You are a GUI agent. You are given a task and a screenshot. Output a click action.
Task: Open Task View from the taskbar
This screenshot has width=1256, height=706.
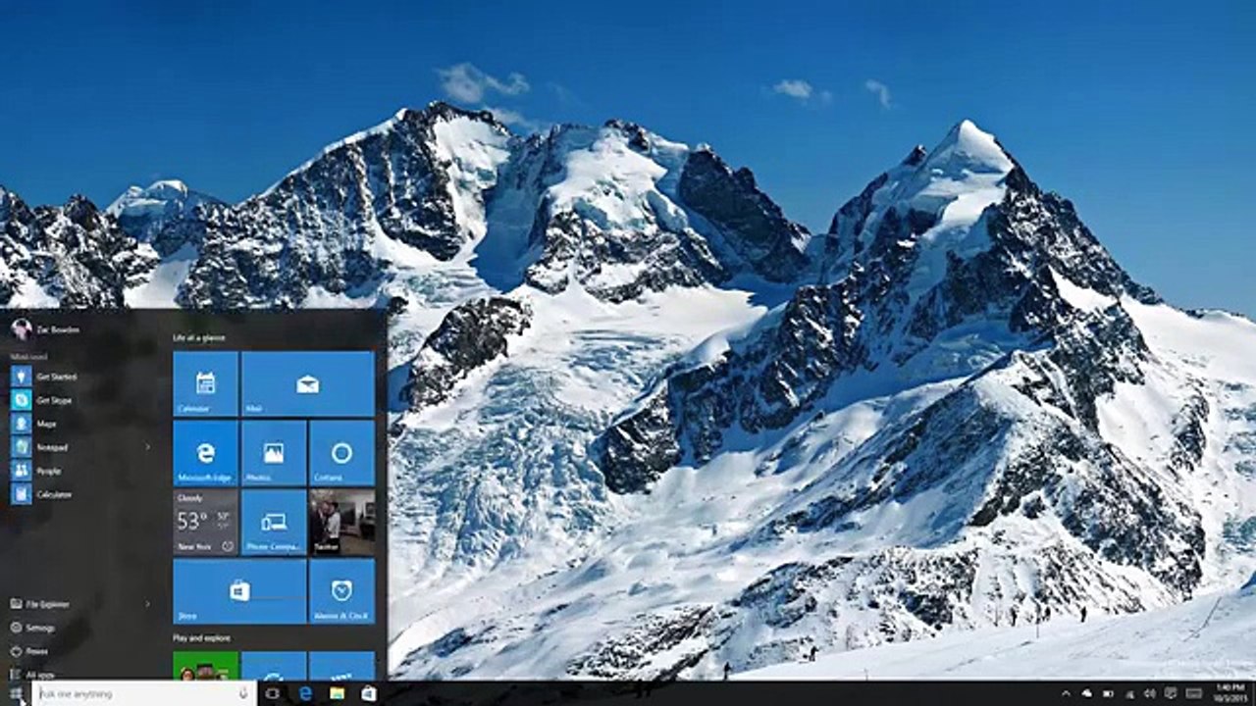coord(273,693)
